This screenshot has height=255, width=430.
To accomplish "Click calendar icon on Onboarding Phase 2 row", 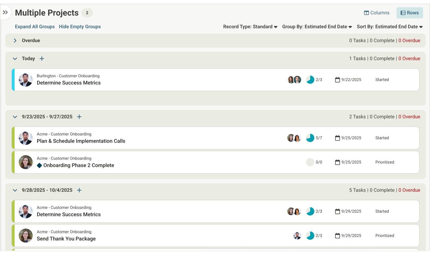I will pos(338,162).
